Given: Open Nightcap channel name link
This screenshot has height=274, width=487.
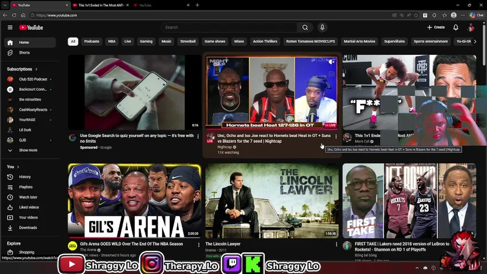Looking at the screenshot, I should tap(224, 147).
